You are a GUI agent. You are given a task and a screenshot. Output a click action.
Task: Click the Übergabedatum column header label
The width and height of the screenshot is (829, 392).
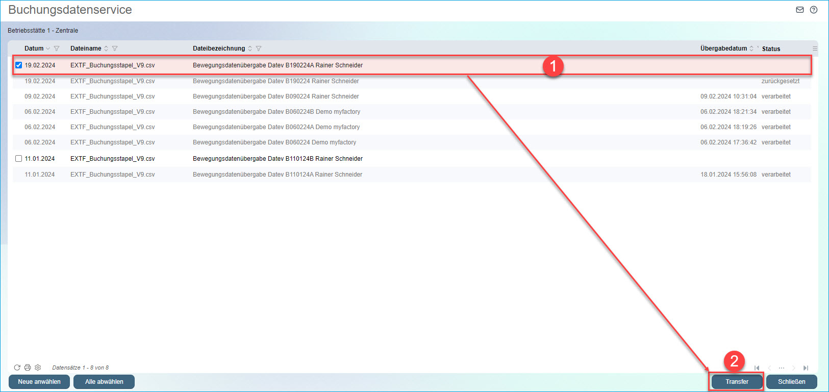tap(723, 48)
